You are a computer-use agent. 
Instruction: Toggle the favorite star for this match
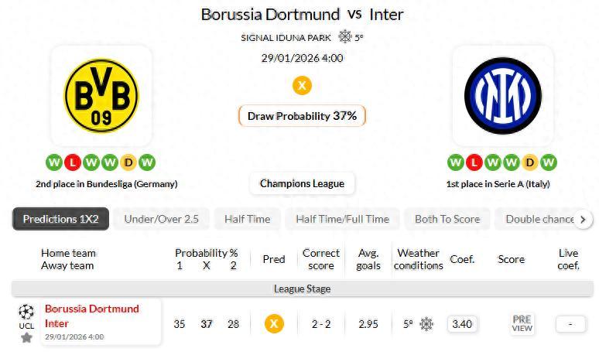pyautogui.click(x=26, y=337)
